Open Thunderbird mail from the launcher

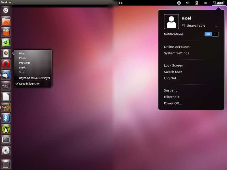tap(6, 75)
